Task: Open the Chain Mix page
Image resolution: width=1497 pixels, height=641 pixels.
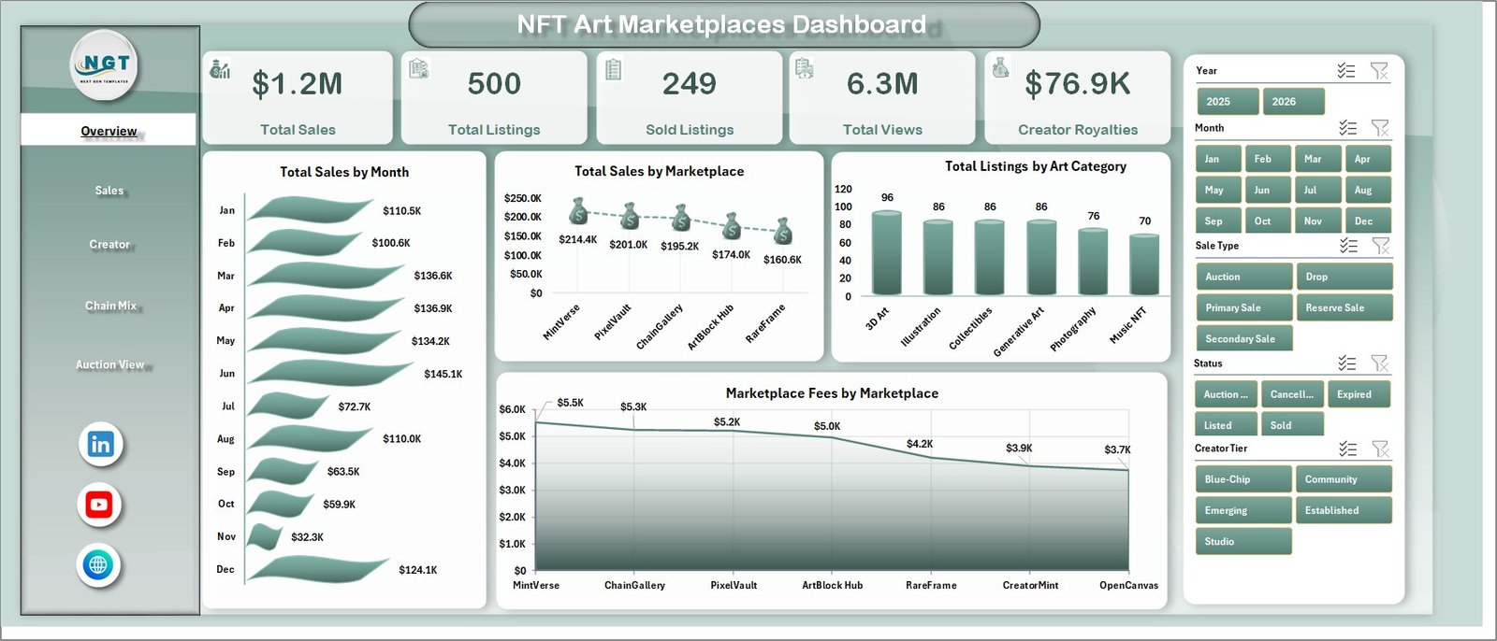Action: tap(110, 306)
